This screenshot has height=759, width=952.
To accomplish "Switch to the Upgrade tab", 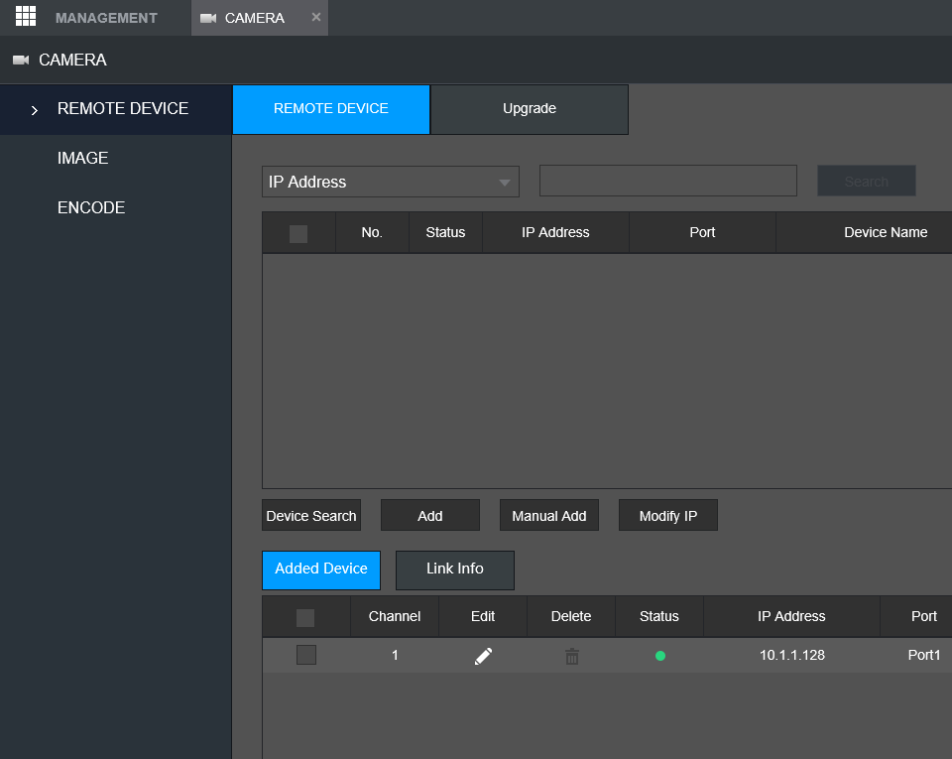I will click(x=530, y=109).
